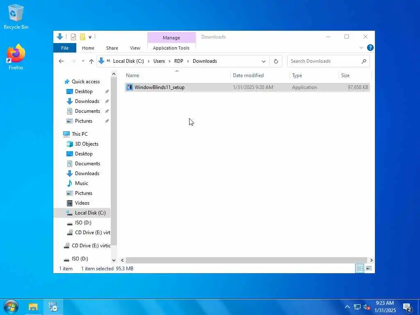Select Quick access in navigation pane

[x=85, y=82]
